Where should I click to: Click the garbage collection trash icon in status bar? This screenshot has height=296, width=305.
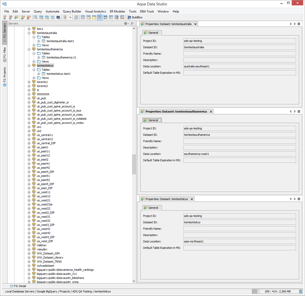[300, 291]
